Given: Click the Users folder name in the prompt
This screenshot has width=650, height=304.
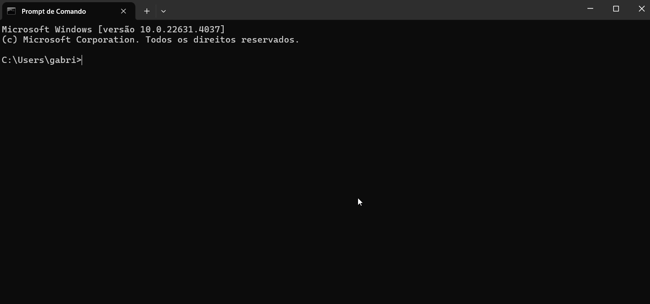Looking at the screenshot, I should click(x=31, y=60).
